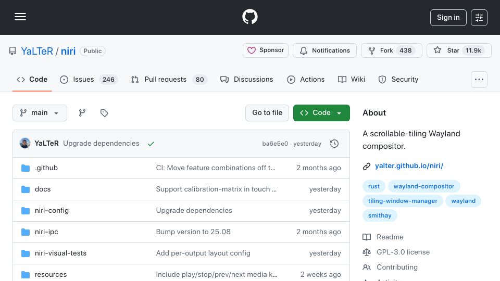Image resolution: width=500 pixels, height=281 pixels.
Task: Open the Security tab
Action: click(398, 79)
